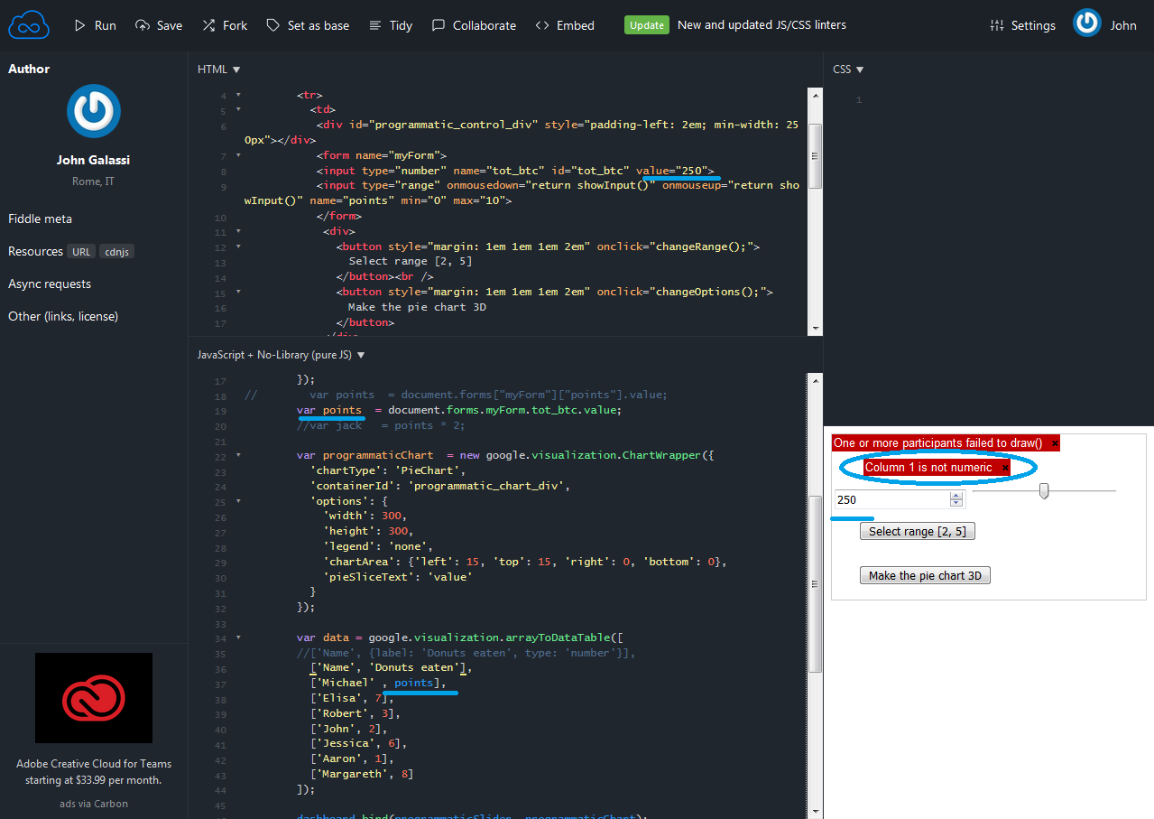Click John's avatar in the top bar

point(1087,23)
